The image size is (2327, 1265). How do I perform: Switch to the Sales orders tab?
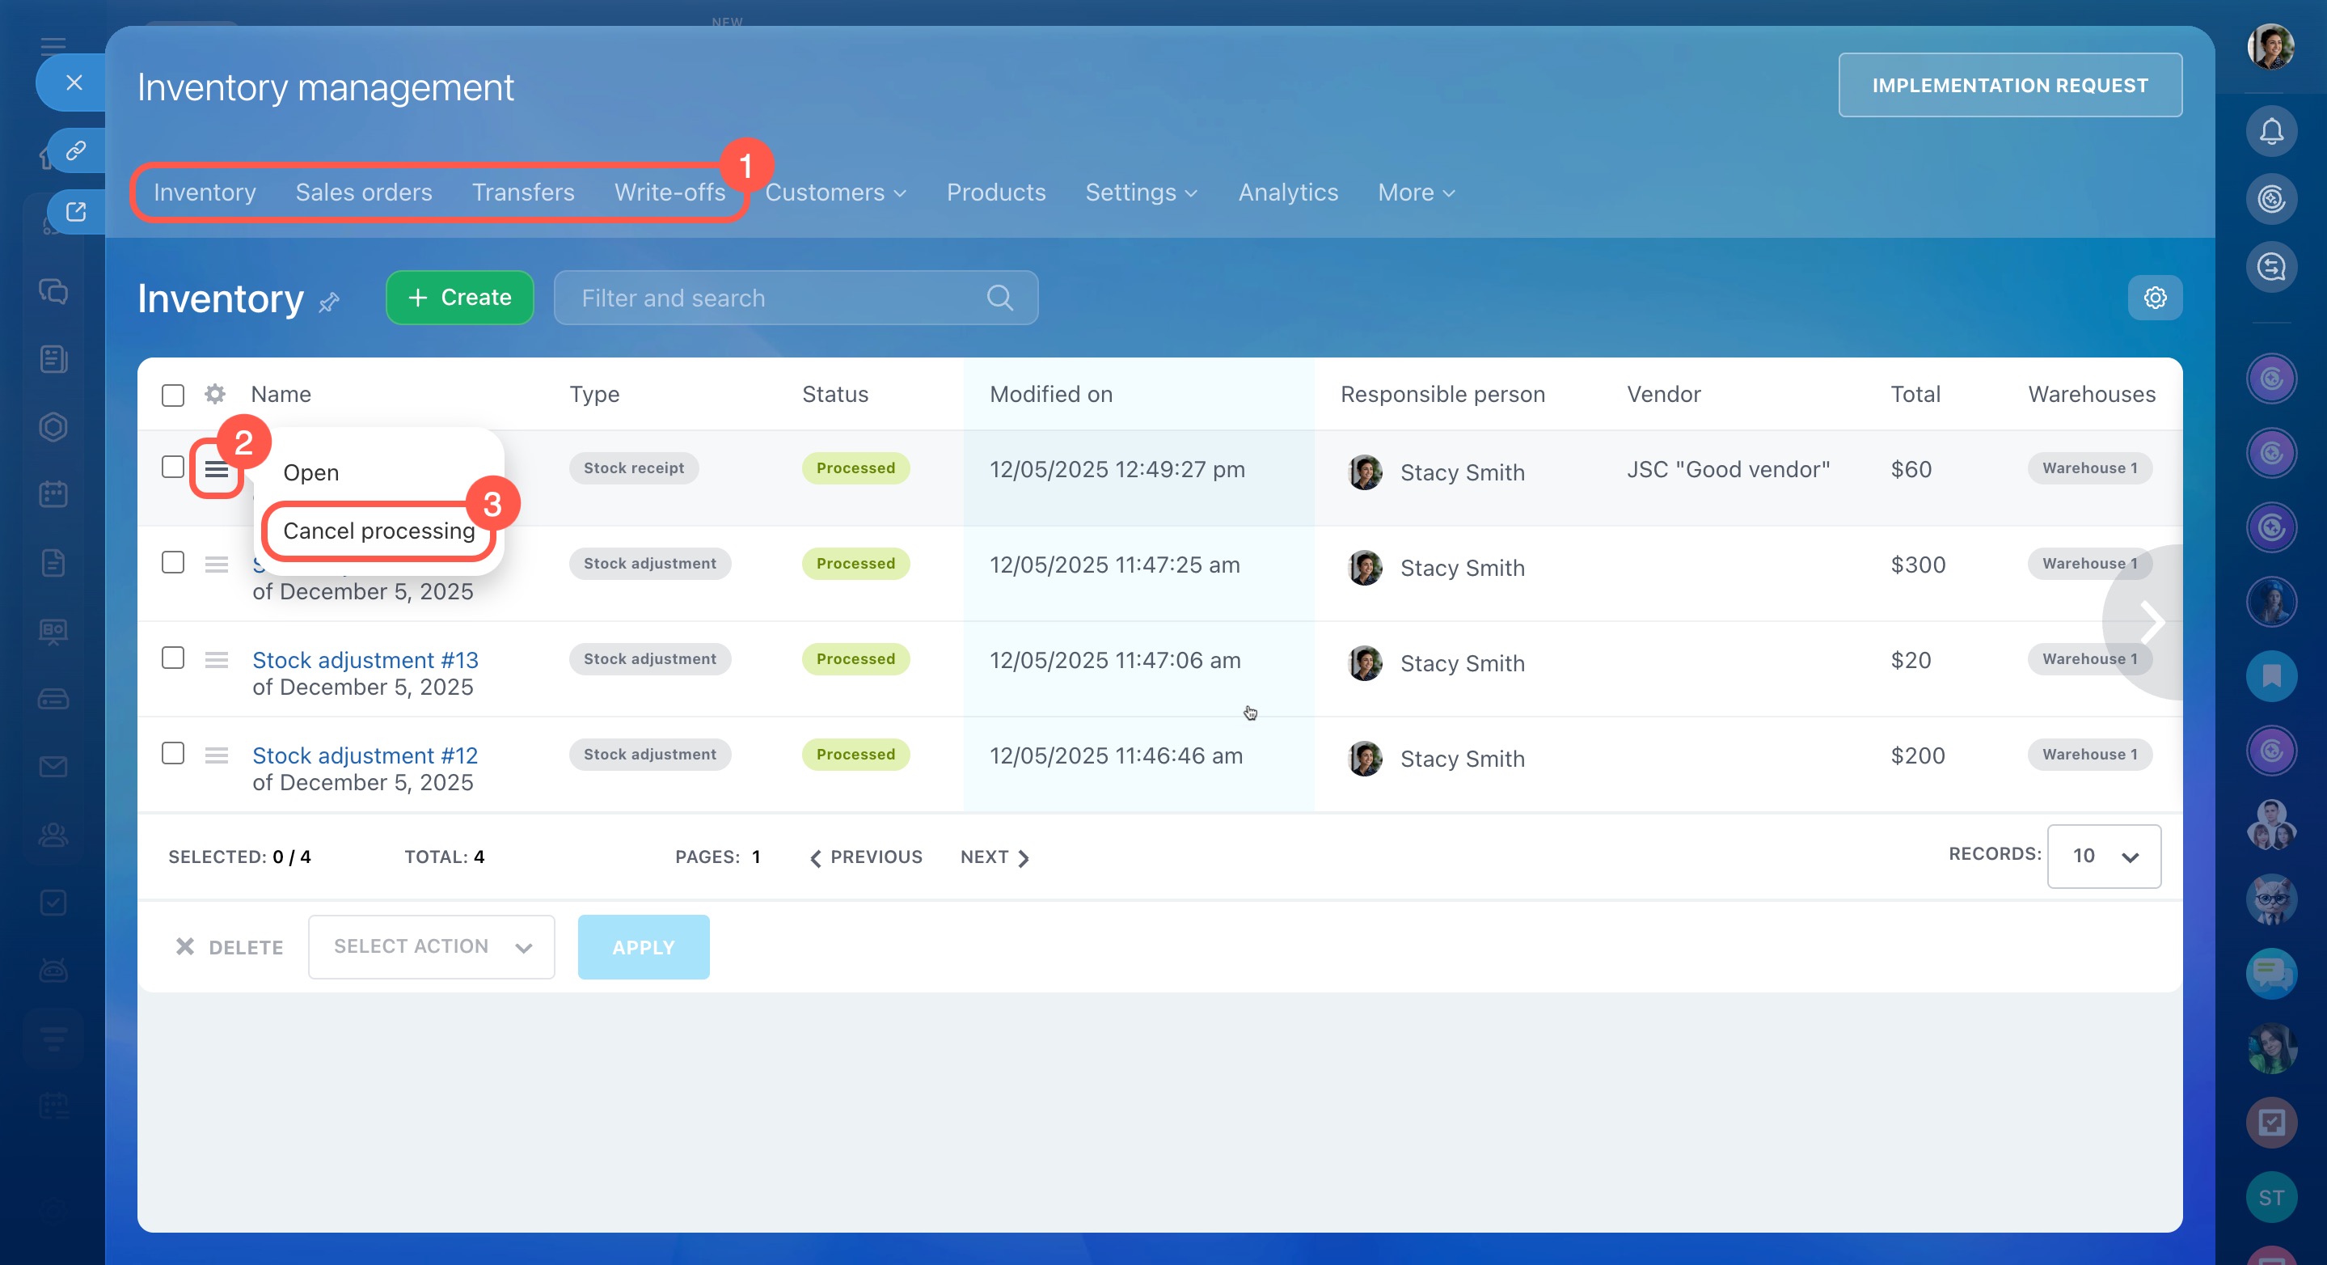tap(363, 192)
